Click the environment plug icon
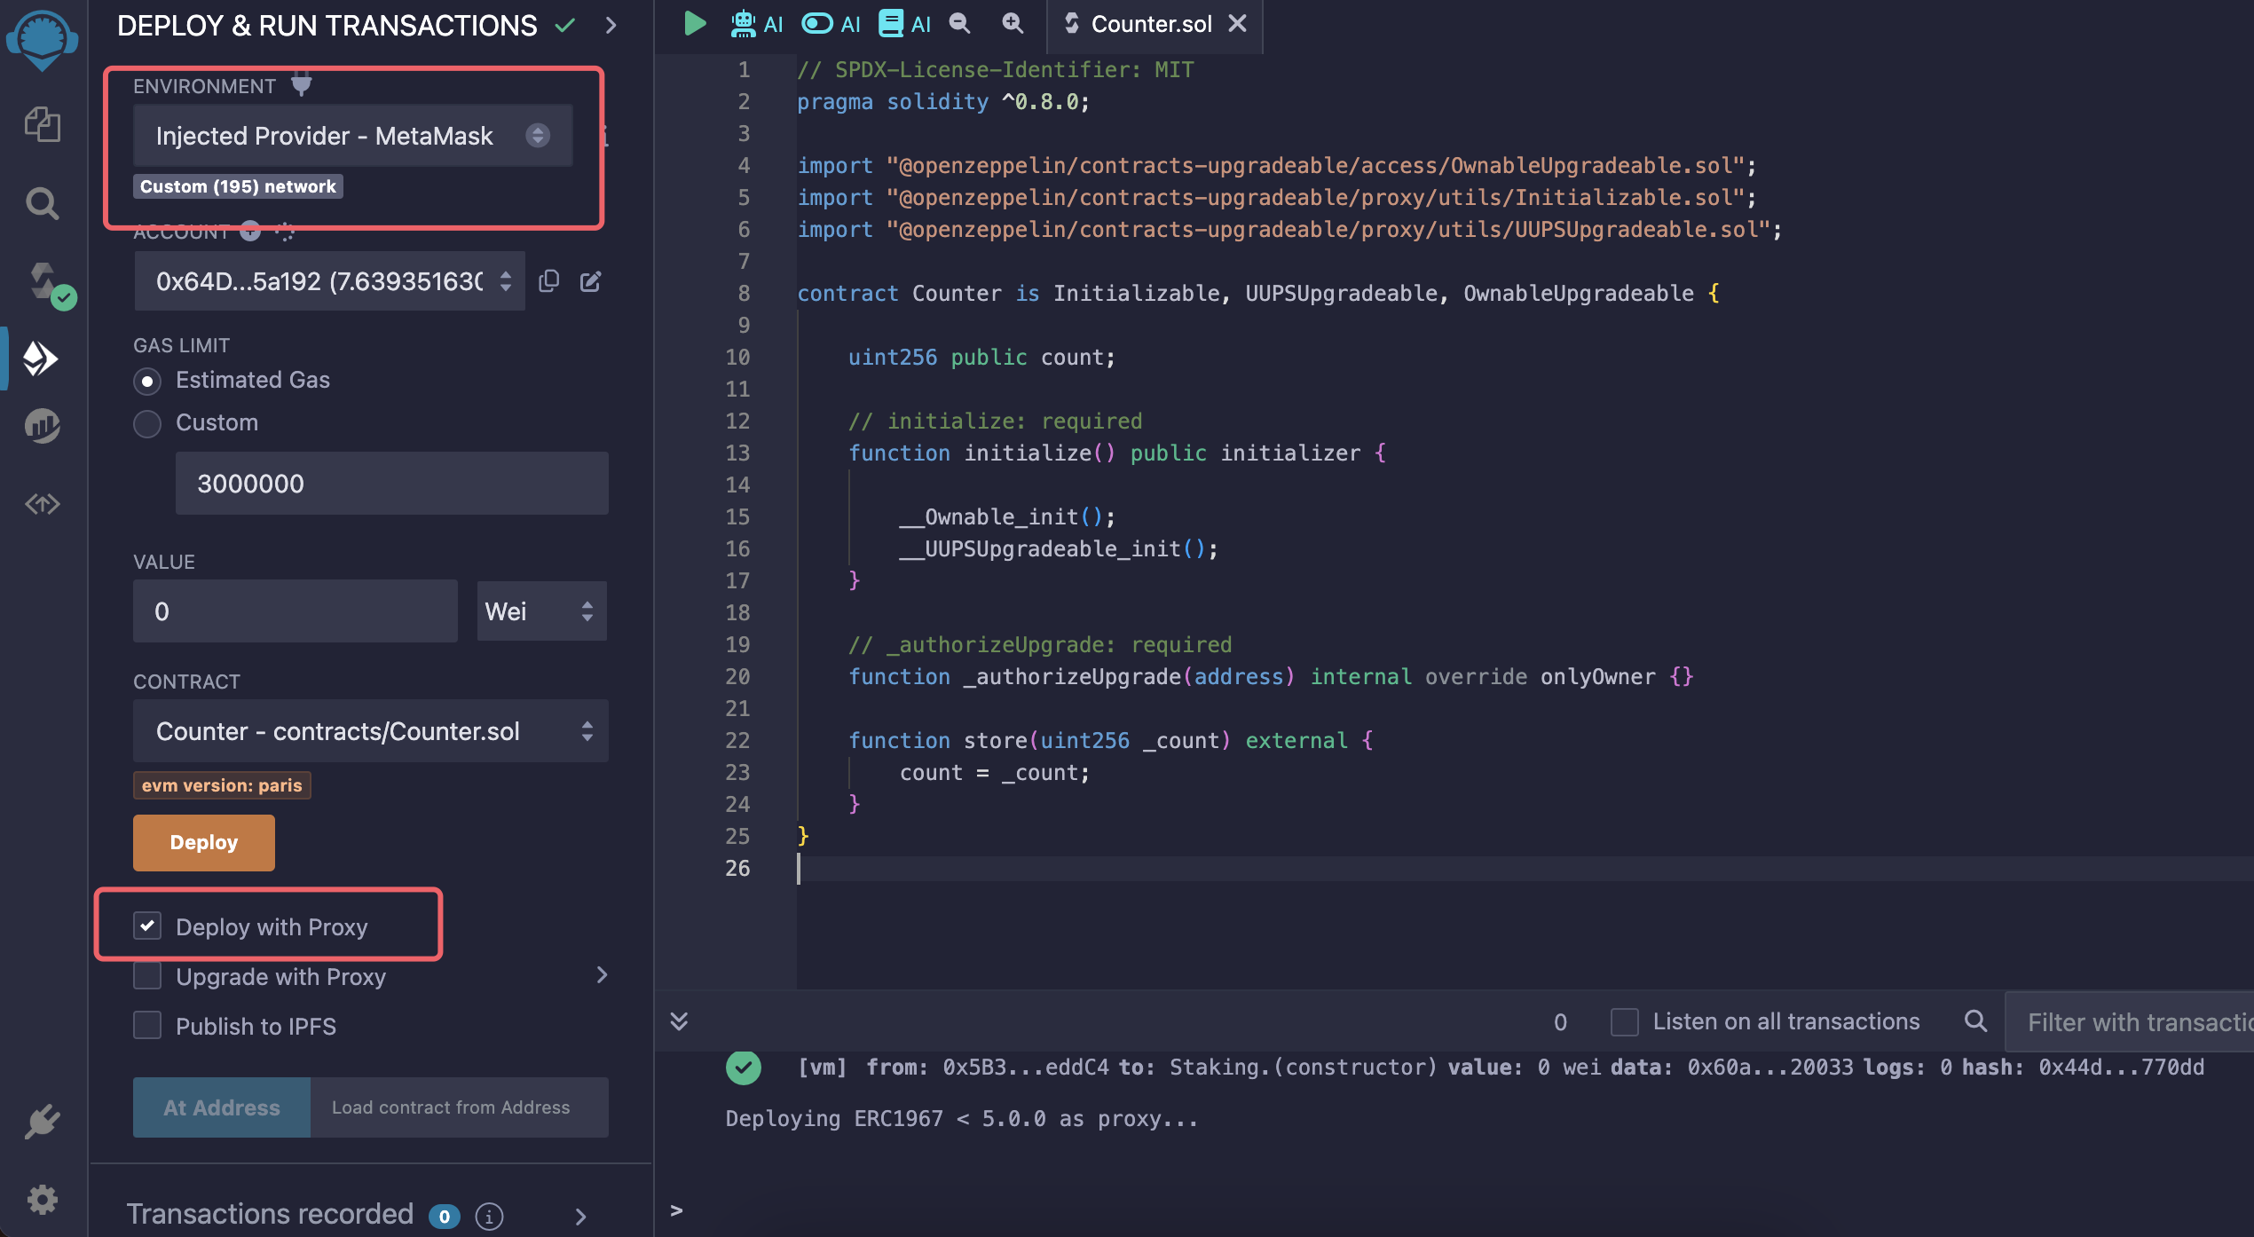Image resolution: width=2254 pixels, height=1237 pixels. pos(302,84)
